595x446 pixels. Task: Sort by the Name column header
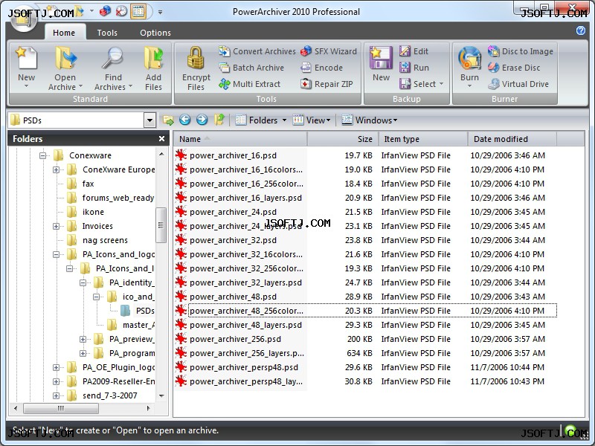click(240, 139)
